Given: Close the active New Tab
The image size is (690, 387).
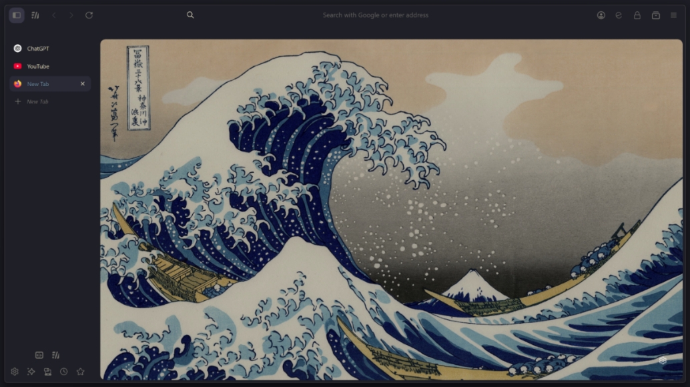Looking at the screenshot, I should pos(82,83).
